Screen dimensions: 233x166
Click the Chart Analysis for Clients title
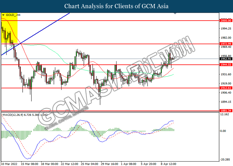click(116, 6)
